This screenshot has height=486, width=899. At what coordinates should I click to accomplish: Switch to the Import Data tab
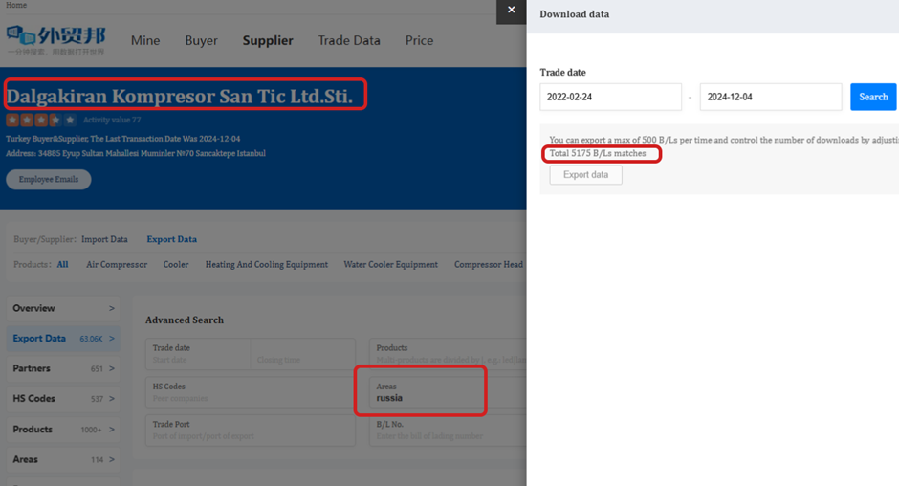104,239
